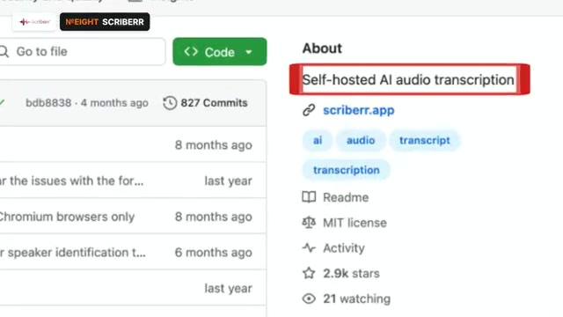Click the N°EIGHT SCRIBERR badge
Image resolution: width=563 pixels, height=317 pixels.
coord(105,22)
